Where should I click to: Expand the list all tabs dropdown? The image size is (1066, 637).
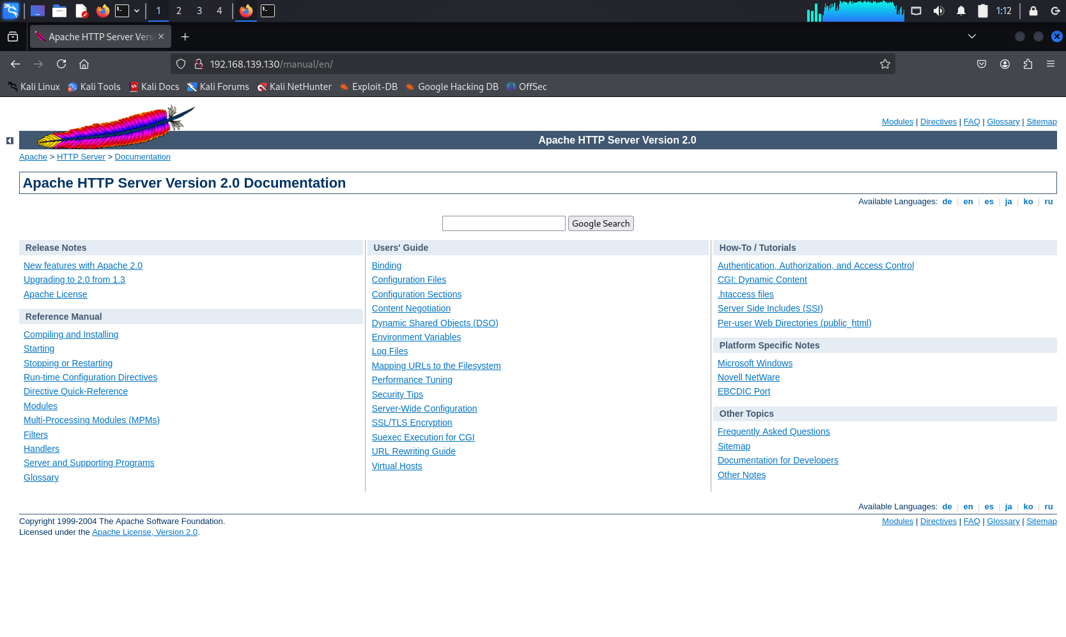(x=972, y=37)
